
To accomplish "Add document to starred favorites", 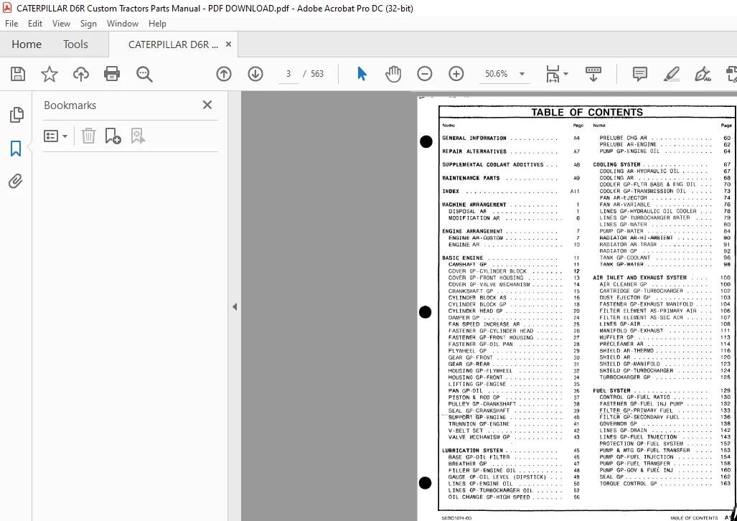I will 50,74.
